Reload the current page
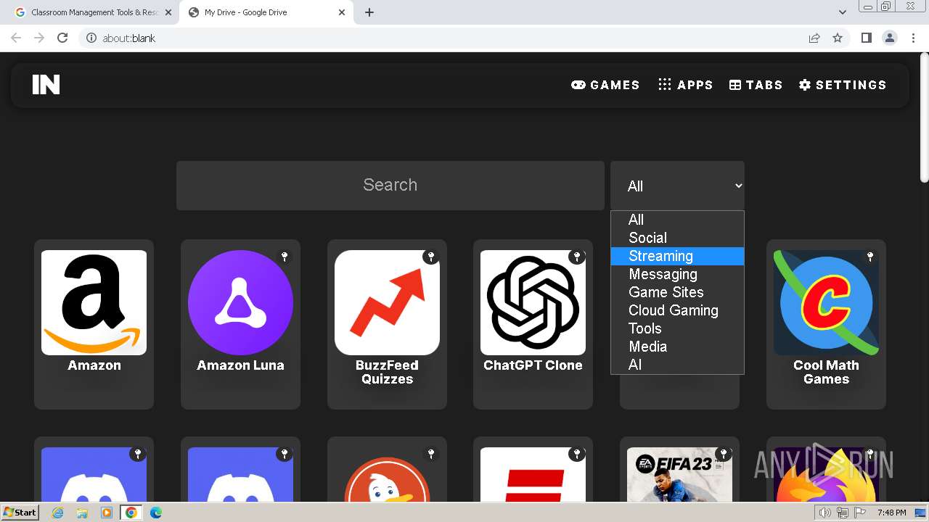 pyautogui.click(x=62, y=38)
